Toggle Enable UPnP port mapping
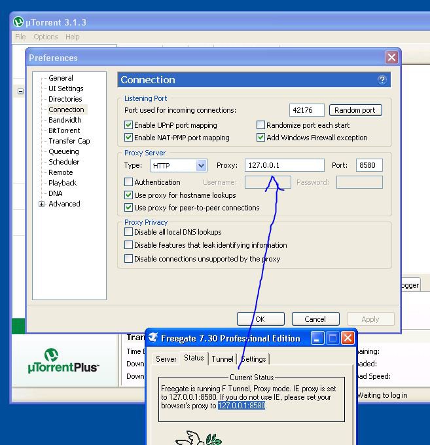This screenshot has width=430, height=445. click(x=128, y=125)
